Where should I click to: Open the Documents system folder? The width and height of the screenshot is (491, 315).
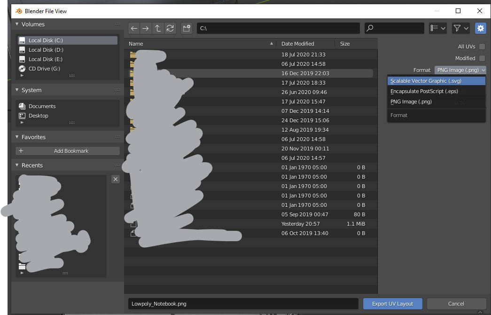[68, 106]
